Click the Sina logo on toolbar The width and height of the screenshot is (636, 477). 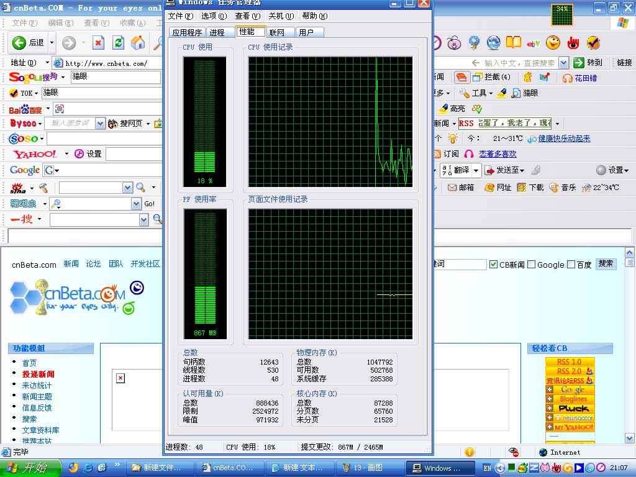18,188
